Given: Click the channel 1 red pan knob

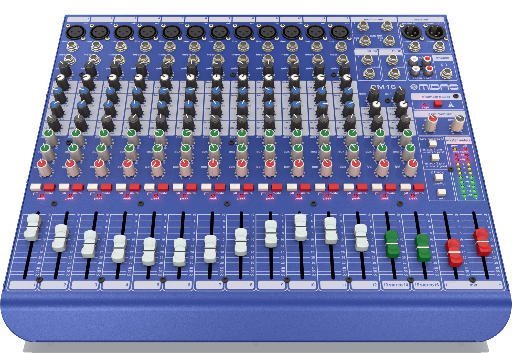Looking at the screenshot, I should click(42, 164).
